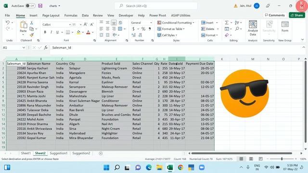Click the Borders icon

click(68, 32)
